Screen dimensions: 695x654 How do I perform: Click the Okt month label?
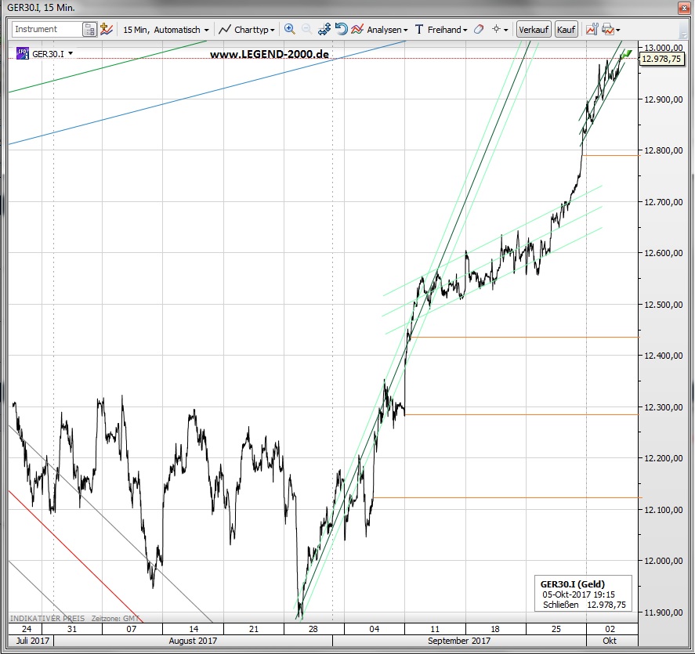coord(610,641)
